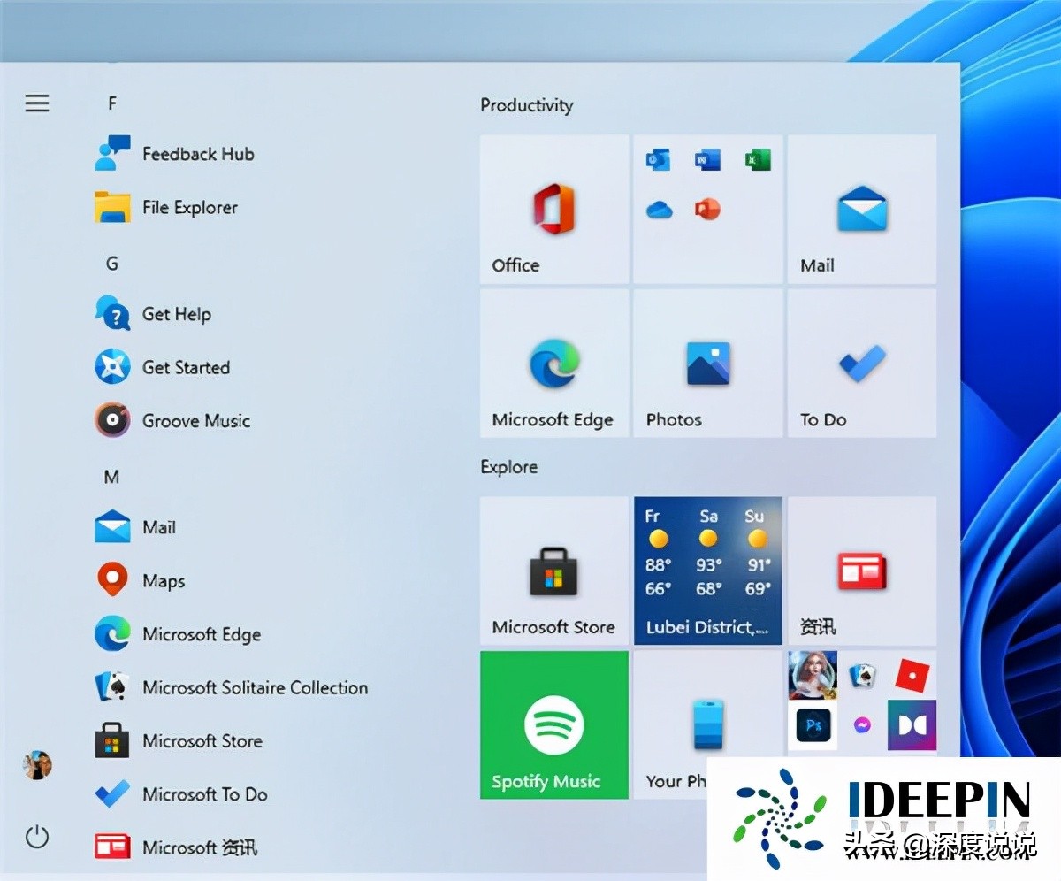Open Microsoft Store in the app list
Image resolution: width=1061 pixels, height=881 pixels.
click(179, 741)
